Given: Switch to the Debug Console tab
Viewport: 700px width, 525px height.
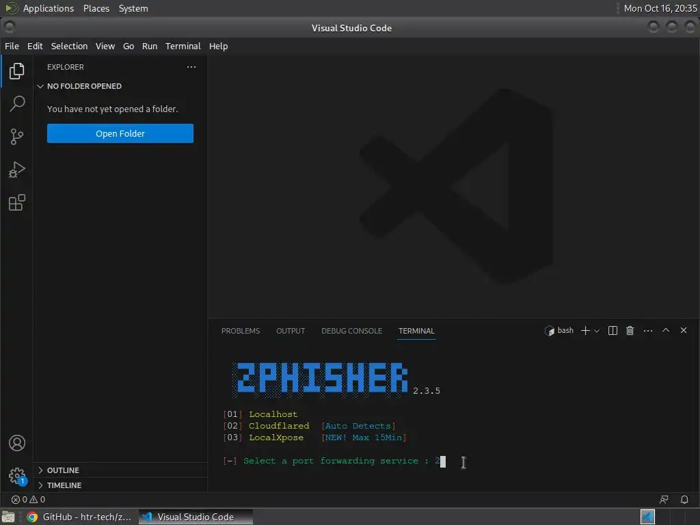Looking at the screenshot, I should 352,331.
